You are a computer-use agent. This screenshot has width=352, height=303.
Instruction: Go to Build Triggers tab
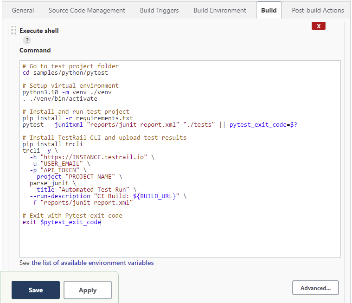[159, 10]
